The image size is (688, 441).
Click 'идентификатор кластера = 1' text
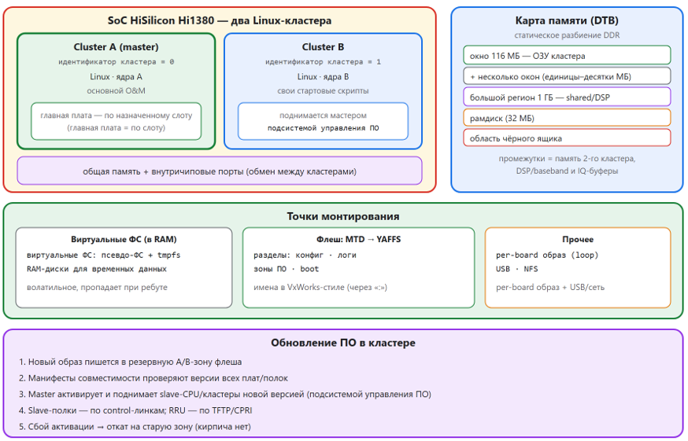click(x=323, y=62)
